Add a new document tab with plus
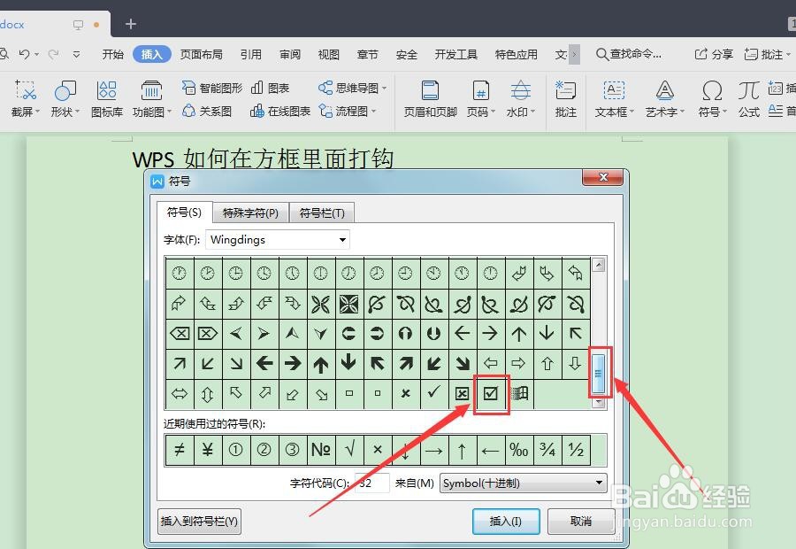796x549 pixels. click(x=131, y=24)
